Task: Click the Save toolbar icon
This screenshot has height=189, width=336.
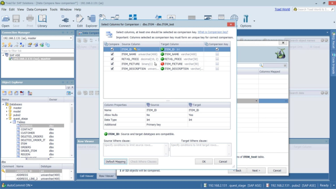Action: (16, 19)
